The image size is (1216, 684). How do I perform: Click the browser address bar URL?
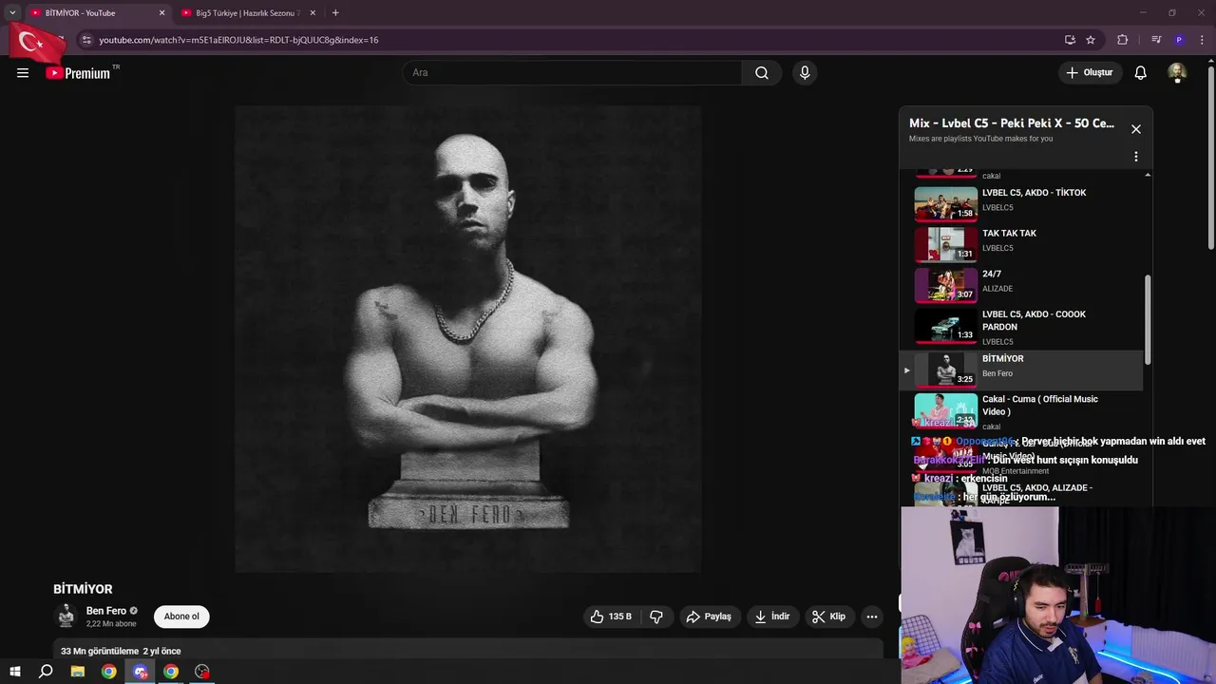pyautogui.click(x=238, y=40)
